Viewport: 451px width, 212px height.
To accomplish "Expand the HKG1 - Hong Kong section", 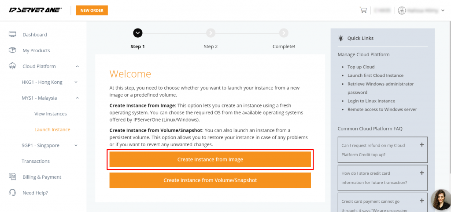I will pos(76,82).
